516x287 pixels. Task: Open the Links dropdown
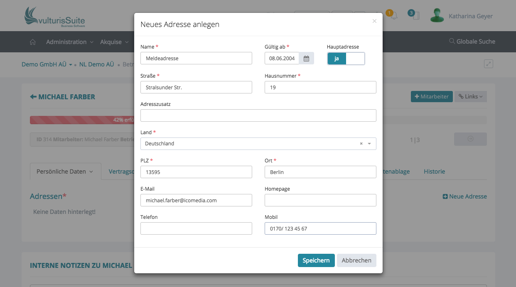click(x=470, y=97)
